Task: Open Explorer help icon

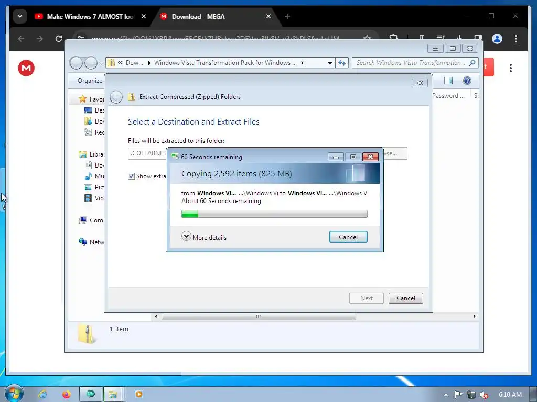Action: tap(467, 81)
